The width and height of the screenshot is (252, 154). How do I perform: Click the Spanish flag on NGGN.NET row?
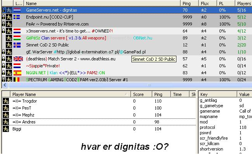[17, 73]
